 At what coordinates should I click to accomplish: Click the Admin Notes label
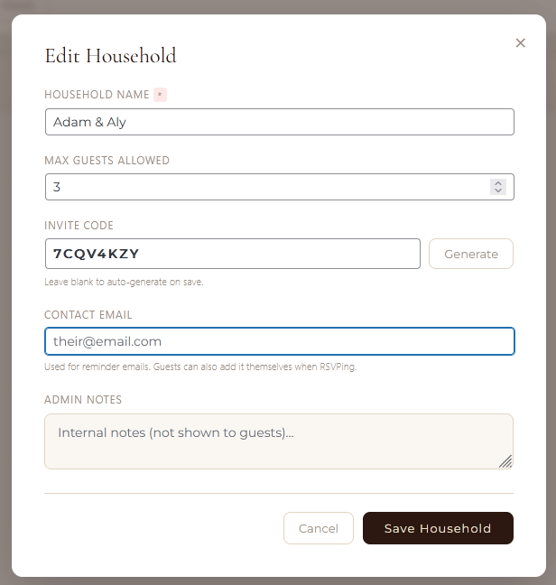click(x=83, y=399)
